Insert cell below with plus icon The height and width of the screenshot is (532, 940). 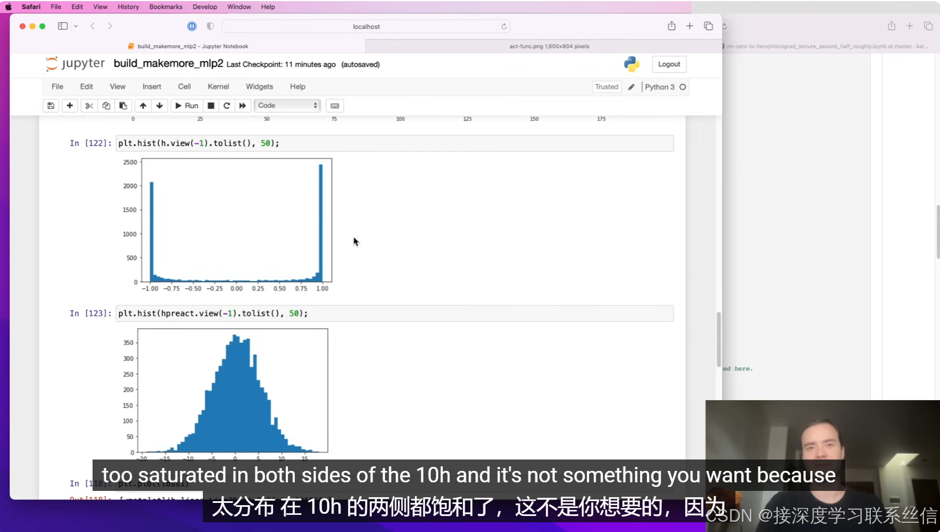pyautogui.click(x=70, y=106)
